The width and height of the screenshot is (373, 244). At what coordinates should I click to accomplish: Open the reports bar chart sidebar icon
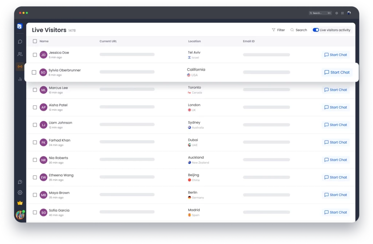(20, 79)
